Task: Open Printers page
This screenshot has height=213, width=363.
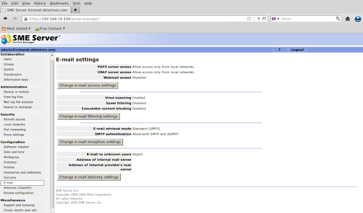Action: coord(9,167)
